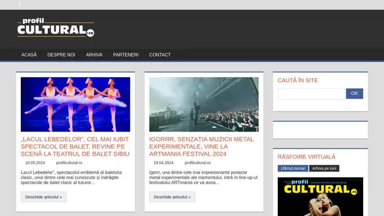Switch to the Ultimul numar tab
384x216 pixels.
tap(293, 168)
